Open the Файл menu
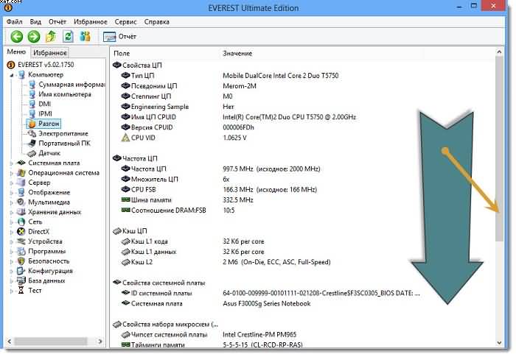This screenshot has width=516, height=357. [15, 22]
